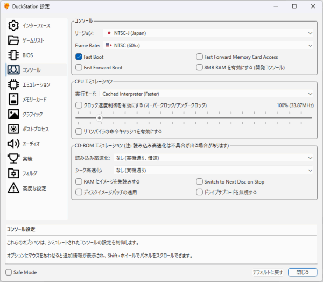Image resolution: width=323 pixels, height=282 pixels.
Task: Click the clock speed slider handle
Action: 99,118
